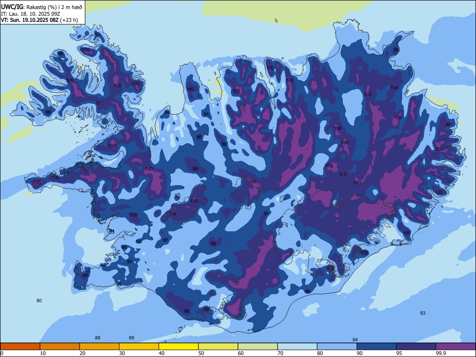This screenshot has width=476, height=357.
Task: Pick the light green 60–70 legend swatch
Action: pos(258,347)
